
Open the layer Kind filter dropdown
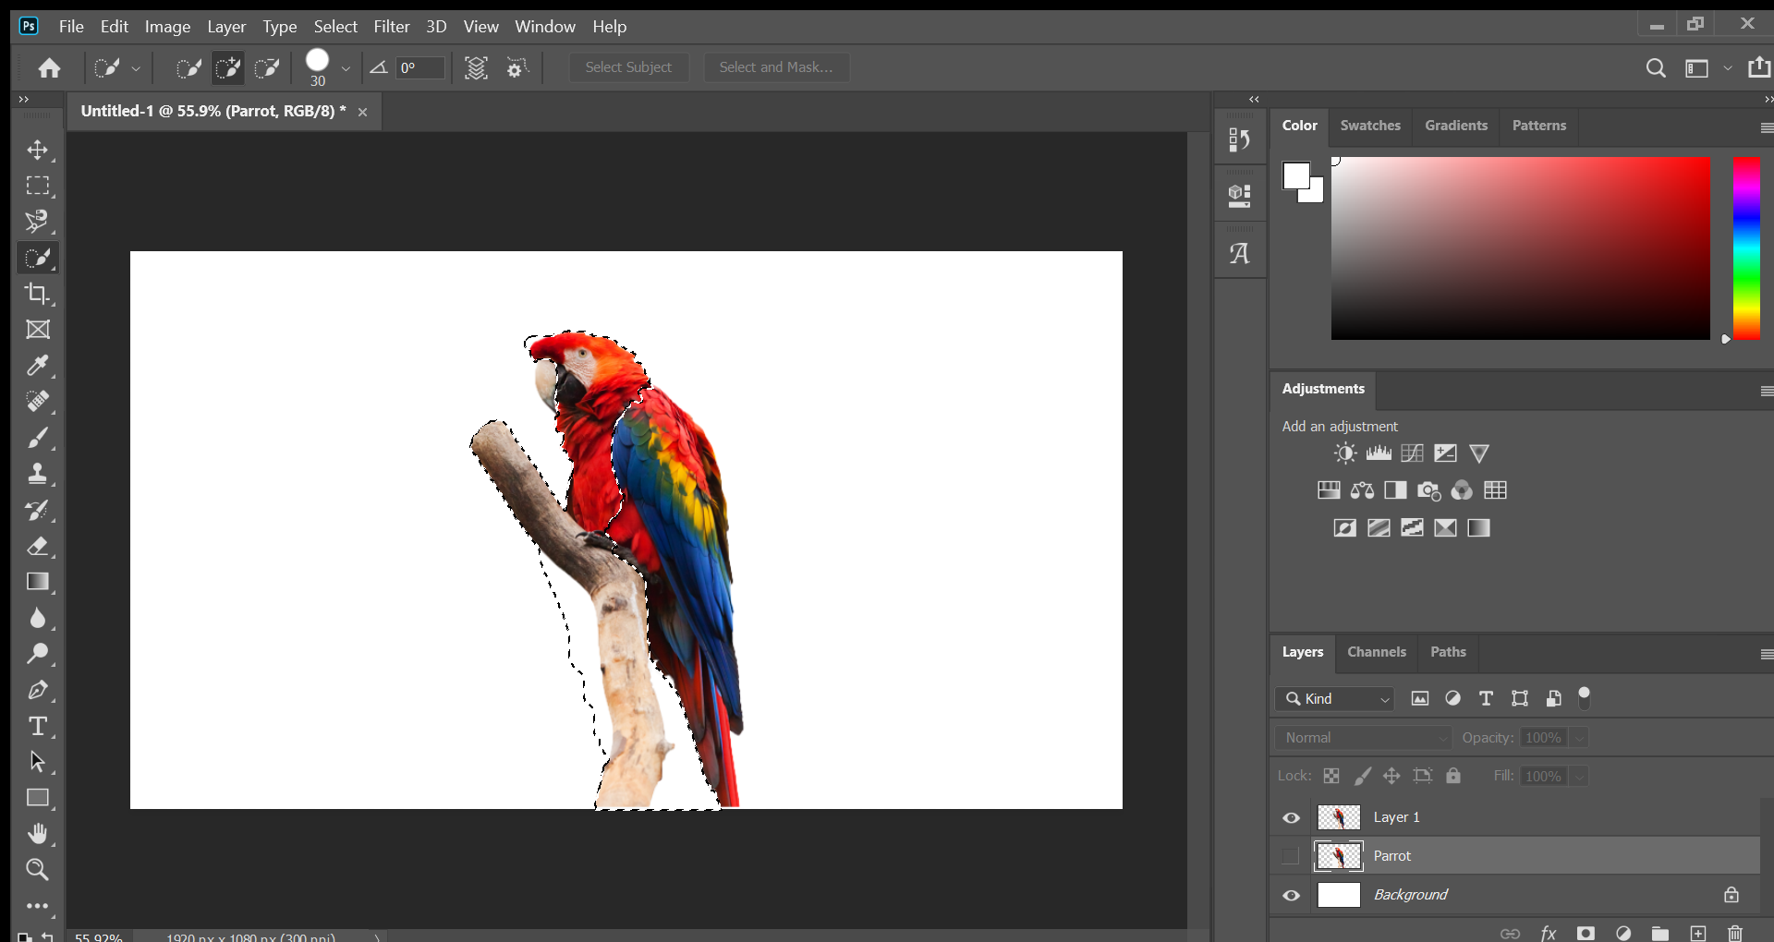point(1335,699)
